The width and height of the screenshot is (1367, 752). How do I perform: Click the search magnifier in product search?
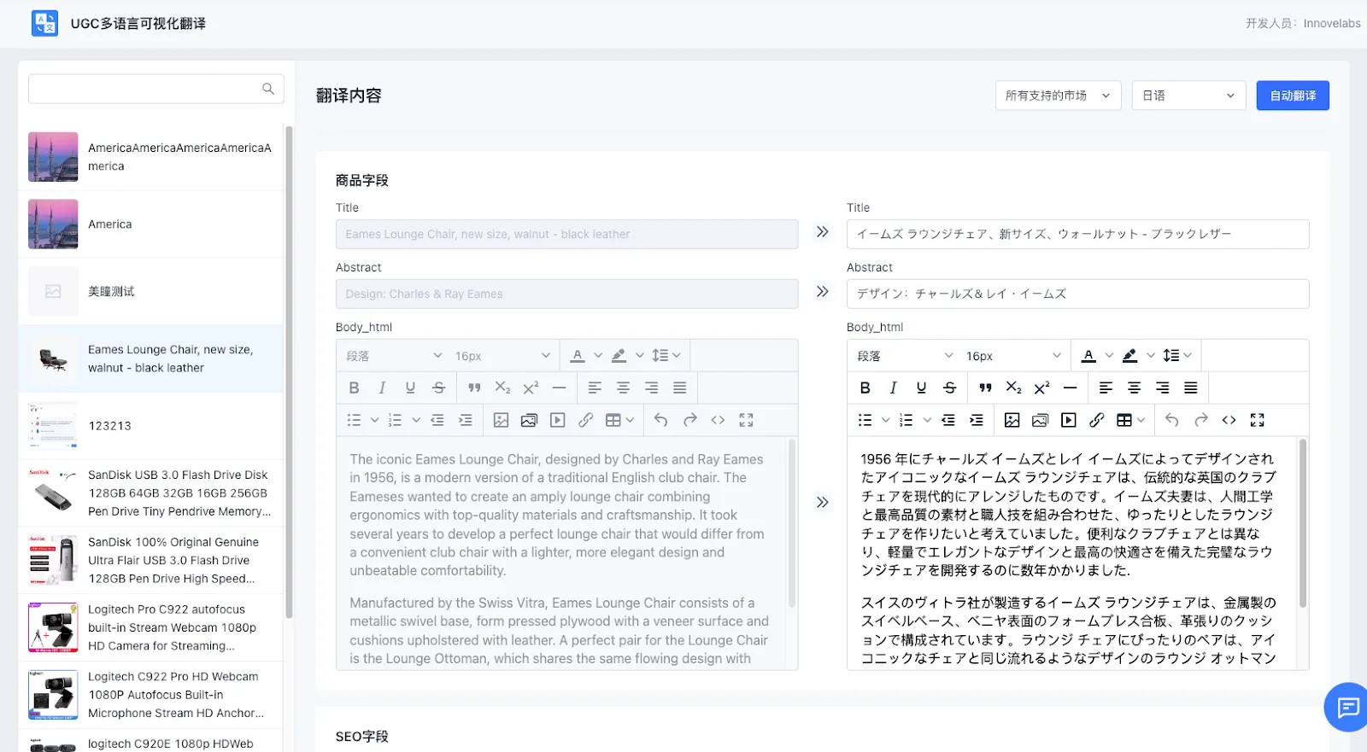tap(268, 89)
